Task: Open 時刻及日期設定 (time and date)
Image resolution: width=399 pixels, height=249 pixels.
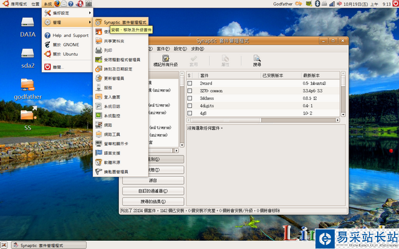Action: click(x=120, y=69)
